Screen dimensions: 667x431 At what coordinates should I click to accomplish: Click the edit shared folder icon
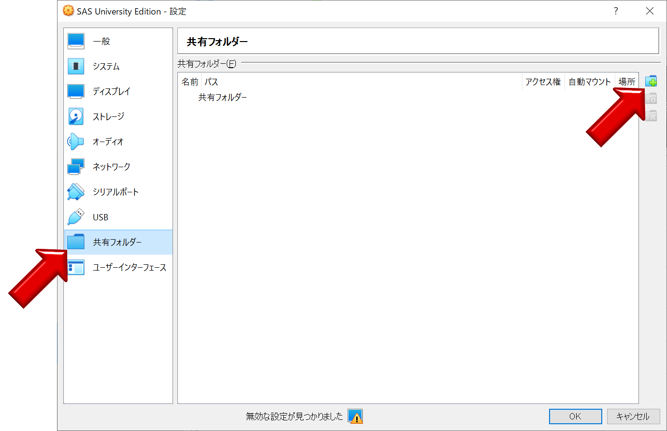(651, 99)
